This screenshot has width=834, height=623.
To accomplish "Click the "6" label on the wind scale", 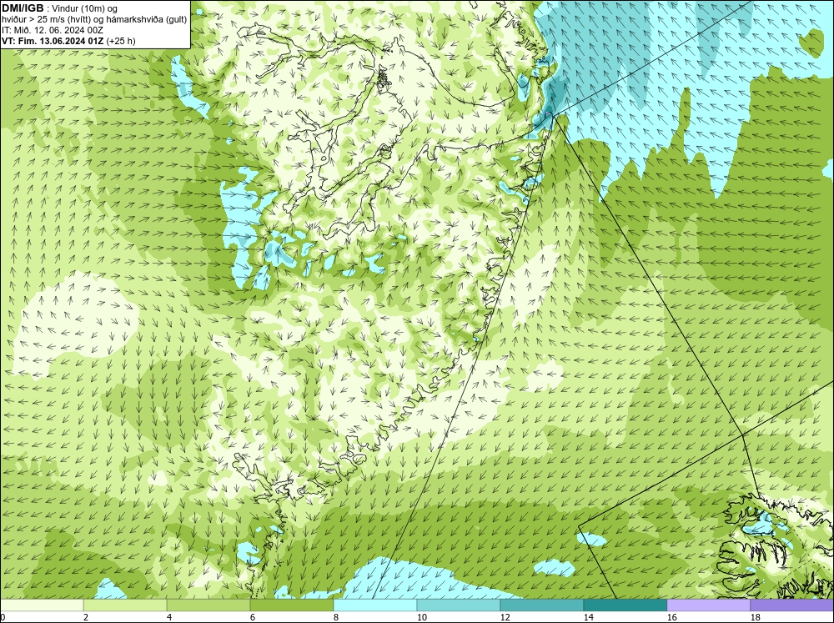I will click(253, 617).
